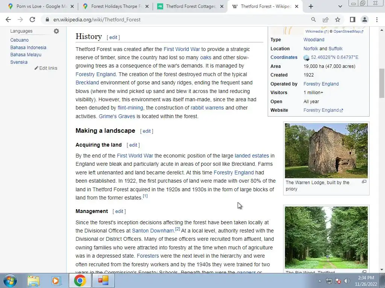Open Bahasa Indonesia language version
385x288 pixels.
[28, 47]
